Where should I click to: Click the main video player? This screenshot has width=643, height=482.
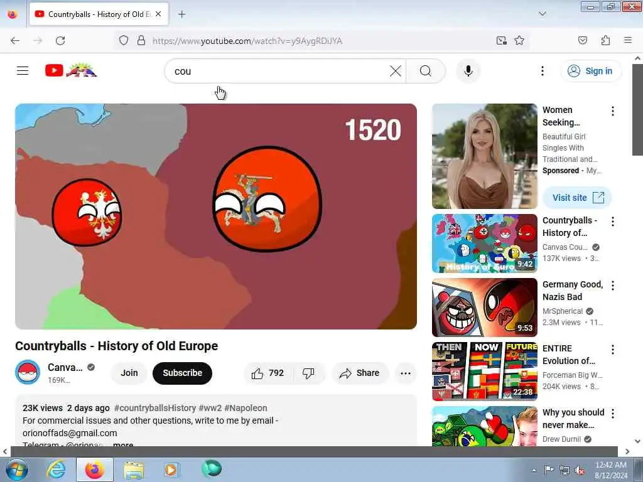coord(216,216)
